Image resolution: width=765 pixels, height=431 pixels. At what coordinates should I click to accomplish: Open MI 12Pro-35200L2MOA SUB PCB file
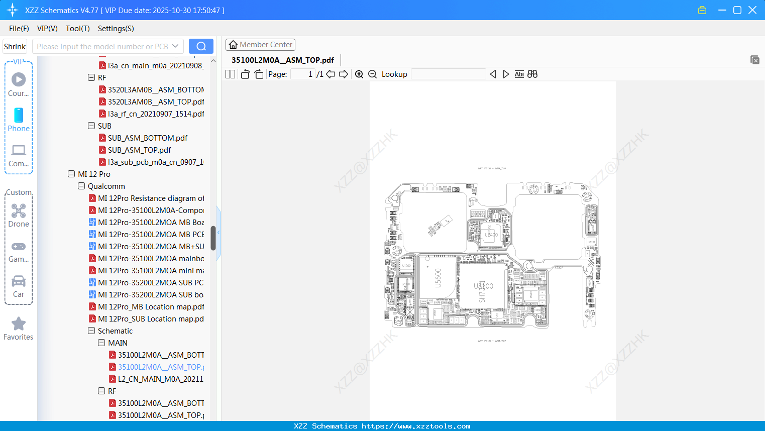[x=151, y=283]
